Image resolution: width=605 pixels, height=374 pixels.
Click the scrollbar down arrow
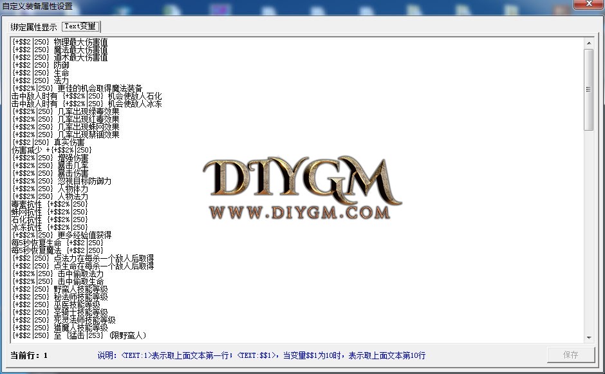tap(588, 338)
